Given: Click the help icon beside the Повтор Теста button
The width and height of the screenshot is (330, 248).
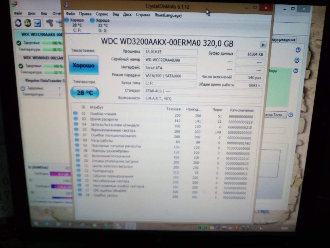Looking at the screenshot, I should (290, 115).
